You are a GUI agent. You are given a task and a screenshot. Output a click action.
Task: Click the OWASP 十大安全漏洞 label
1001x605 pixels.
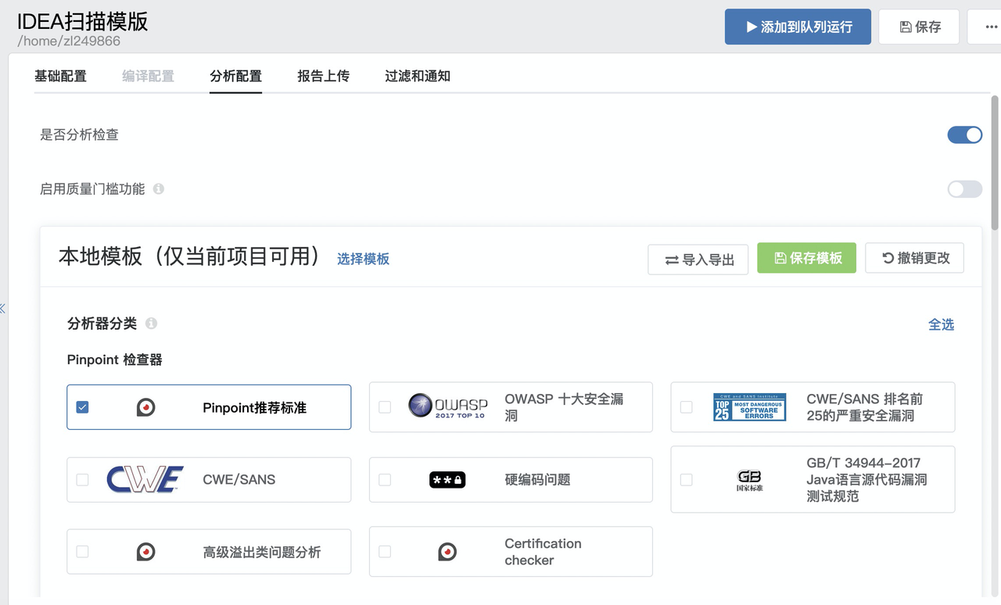[564, 407]
